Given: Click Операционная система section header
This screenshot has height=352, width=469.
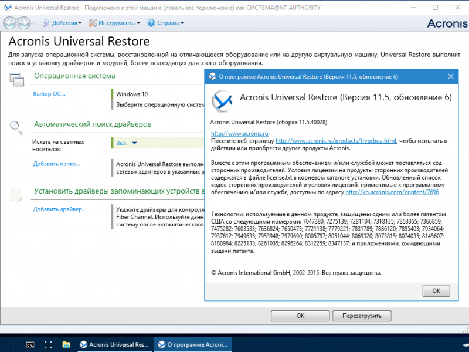Looking at the screenshot, I should click(74, 76).
